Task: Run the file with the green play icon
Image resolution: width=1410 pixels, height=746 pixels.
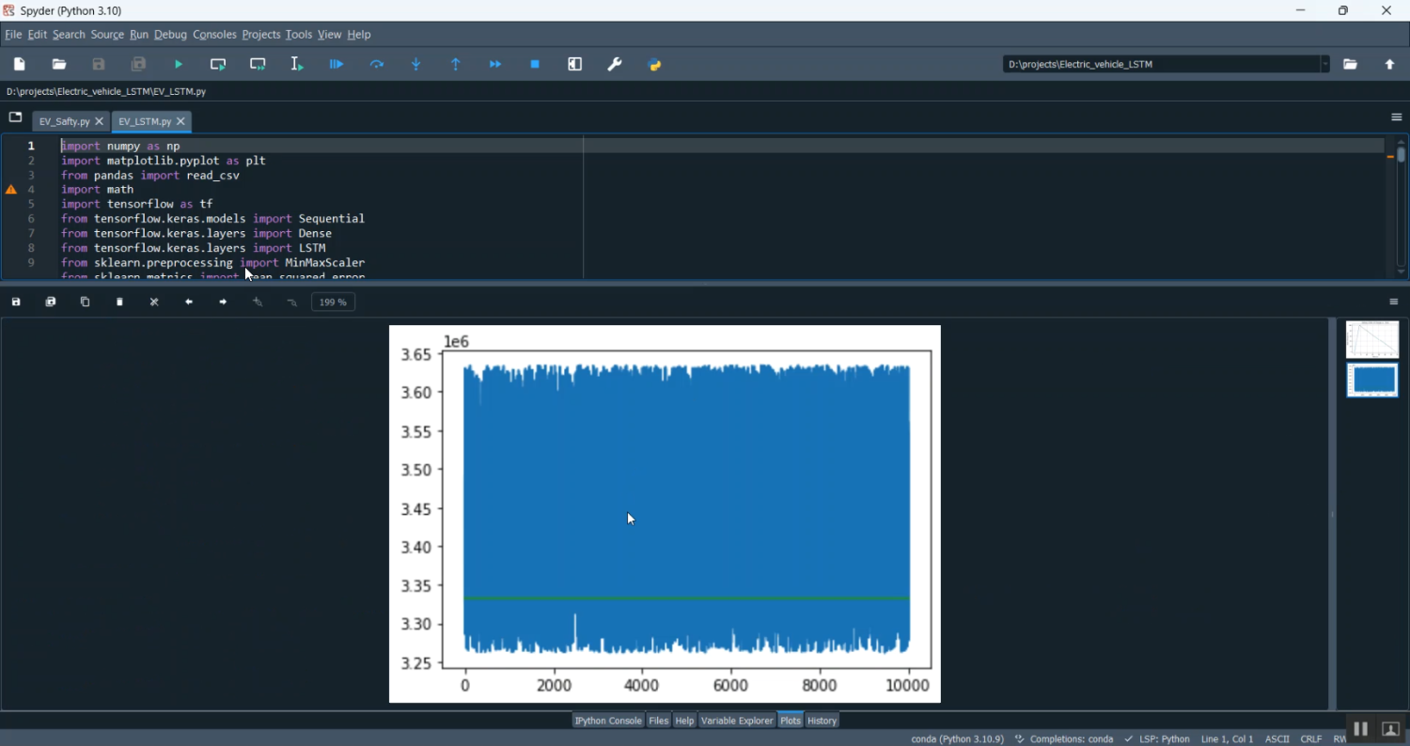Action: 179,65
